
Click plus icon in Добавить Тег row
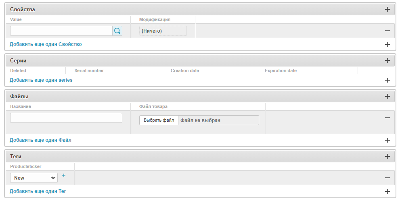[x=387, y=191]
